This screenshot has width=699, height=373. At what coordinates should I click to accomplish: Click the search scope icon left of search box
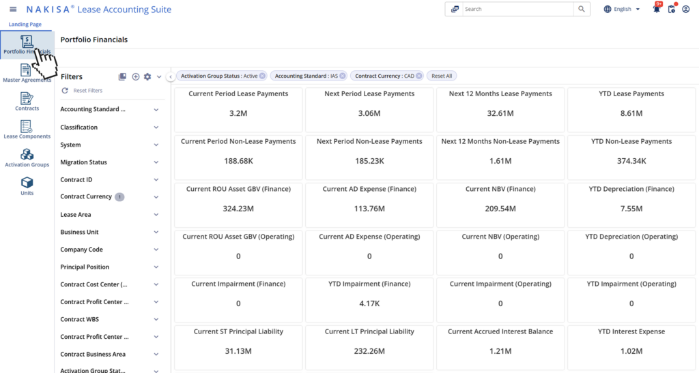pyautogui.click(x=455, y=9)
